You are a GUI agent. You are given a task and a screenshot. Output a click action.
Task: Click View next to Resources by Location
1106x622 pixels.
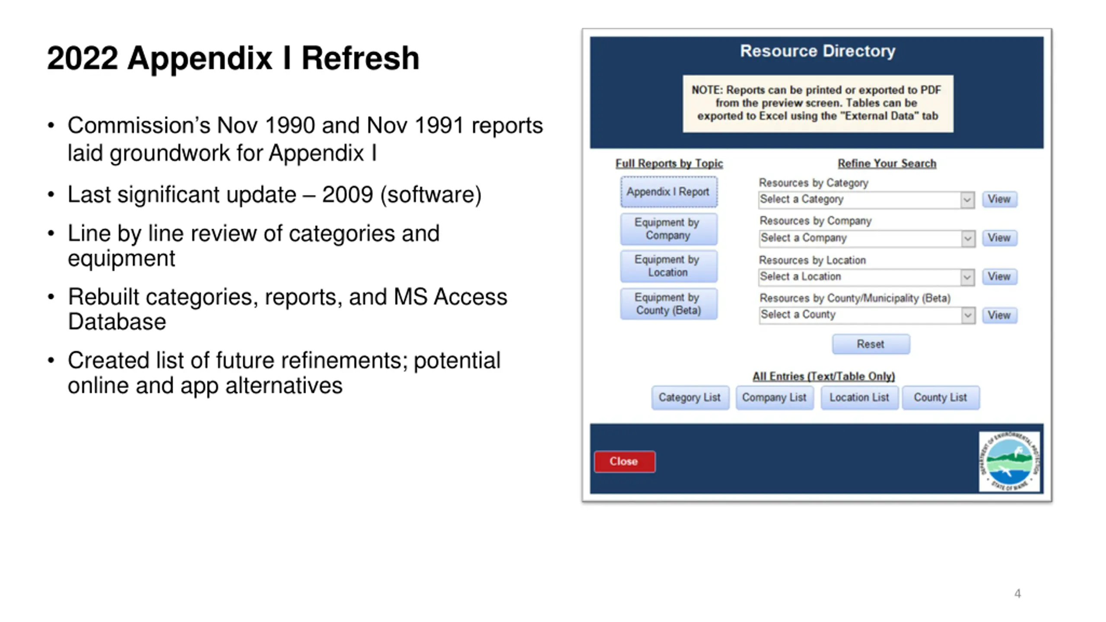click(999, 276)
